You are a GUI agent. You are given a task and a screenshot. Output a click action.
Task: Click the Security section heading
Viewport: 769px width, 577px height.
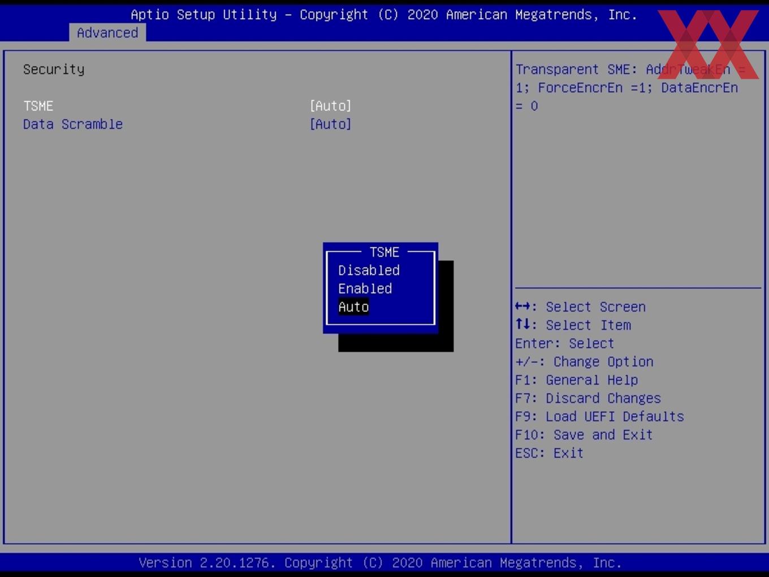click(x=54, y=70)
